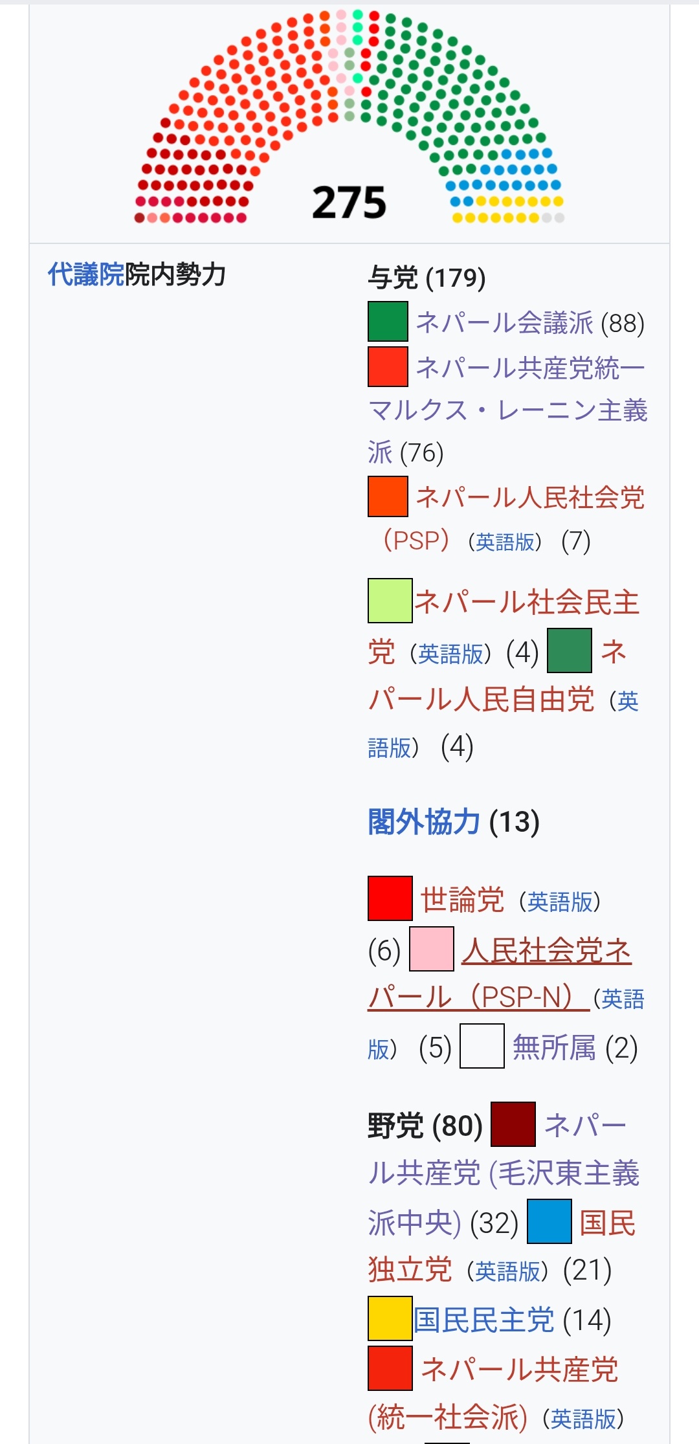Open the 代議院 link
The width and height of the screenshot is (699, 1444).
point(85,274)
